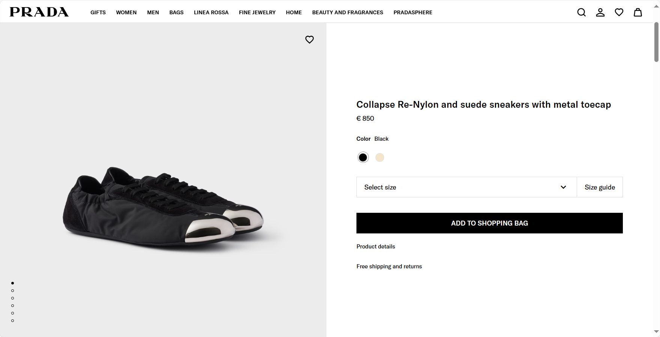660x337 pixels.
Task: Open the Size guide link
Action: click(x=600, y=187)
